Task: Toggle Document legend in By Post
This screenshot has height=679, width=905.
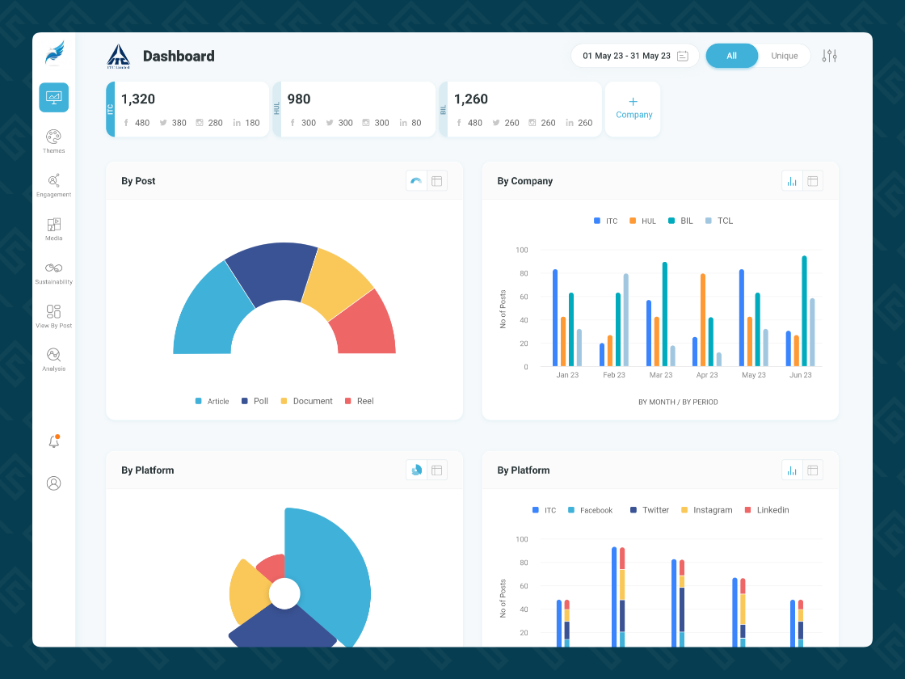Action: pos(306,401)
